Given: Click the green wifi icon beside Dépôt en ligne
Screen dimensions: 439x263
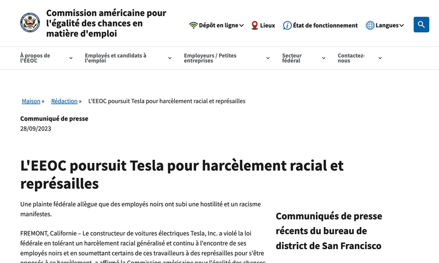Looking at the screenshot, I should [x=193, y=25].
